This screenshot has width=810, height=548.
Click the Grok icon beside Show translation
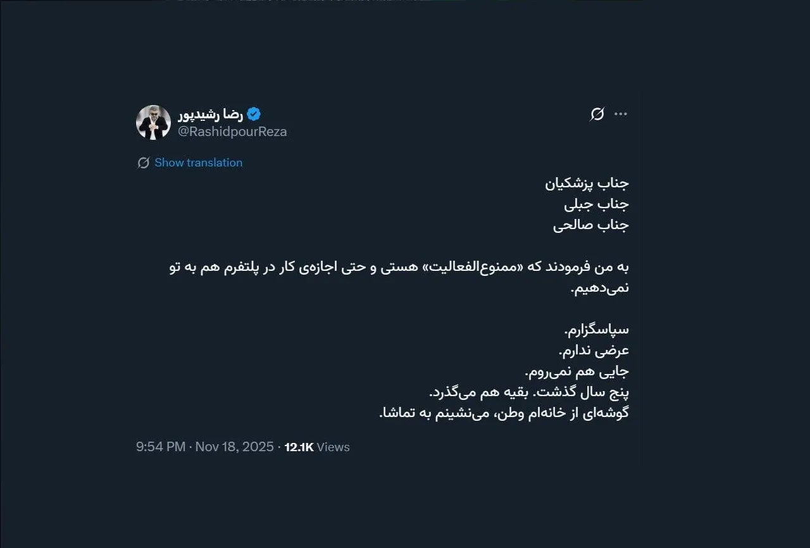(x=143, y=163)
